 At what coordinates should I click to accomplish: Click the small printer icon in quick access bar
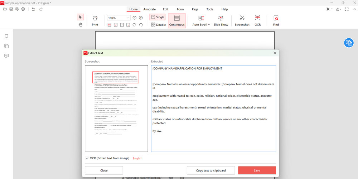(23, 9)
